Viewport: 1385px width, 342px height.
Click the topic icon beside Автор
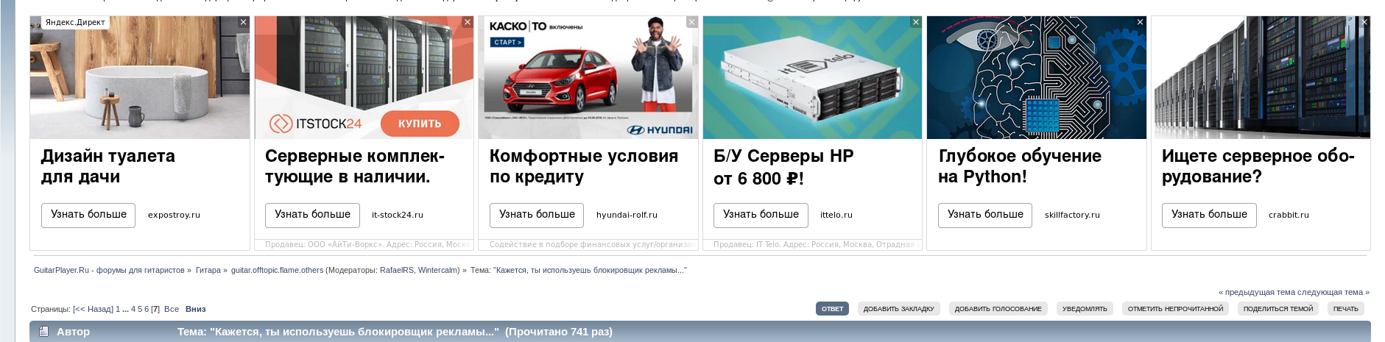tap(43, 332)
